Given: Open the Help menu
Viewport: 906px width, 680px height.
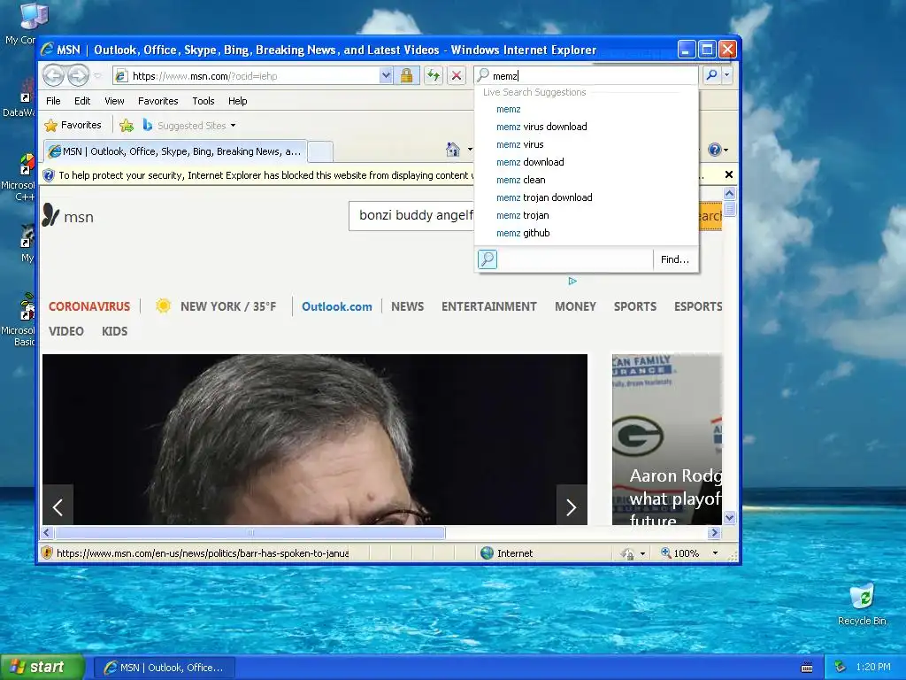Looking at the screenshot, I should pos(237,101).
